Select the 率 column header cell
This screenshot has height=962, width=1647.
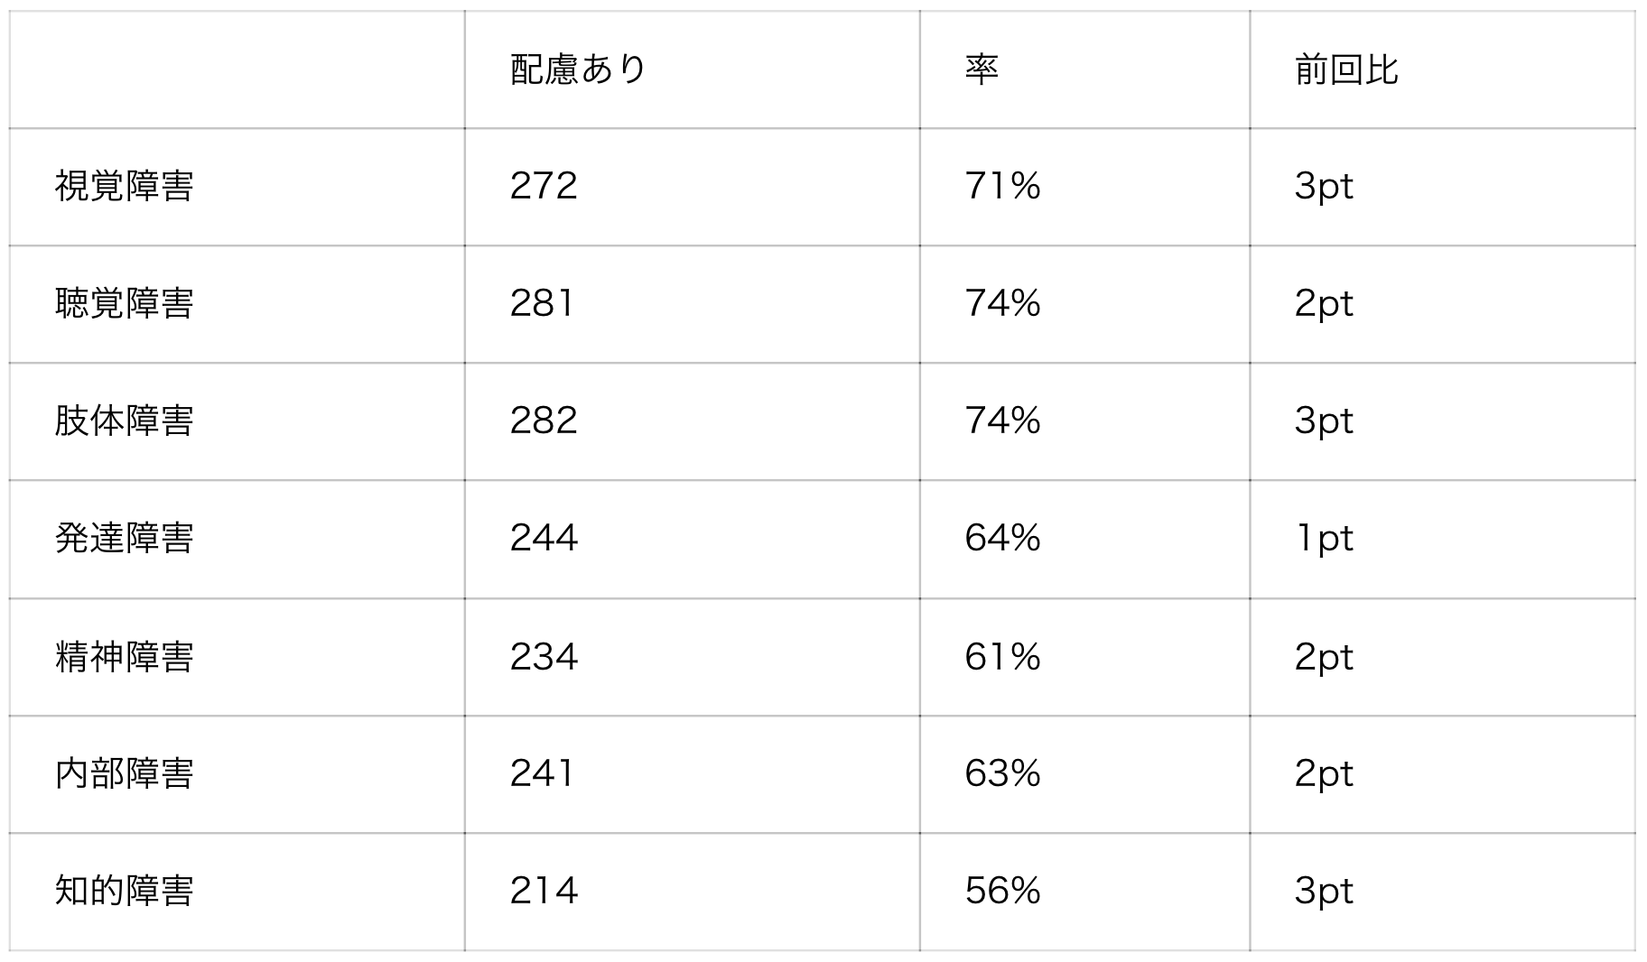1084,69
